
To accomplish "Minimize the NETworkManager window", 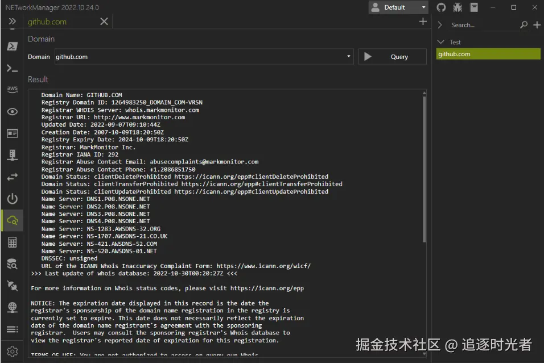I will (x=493, y=7).
